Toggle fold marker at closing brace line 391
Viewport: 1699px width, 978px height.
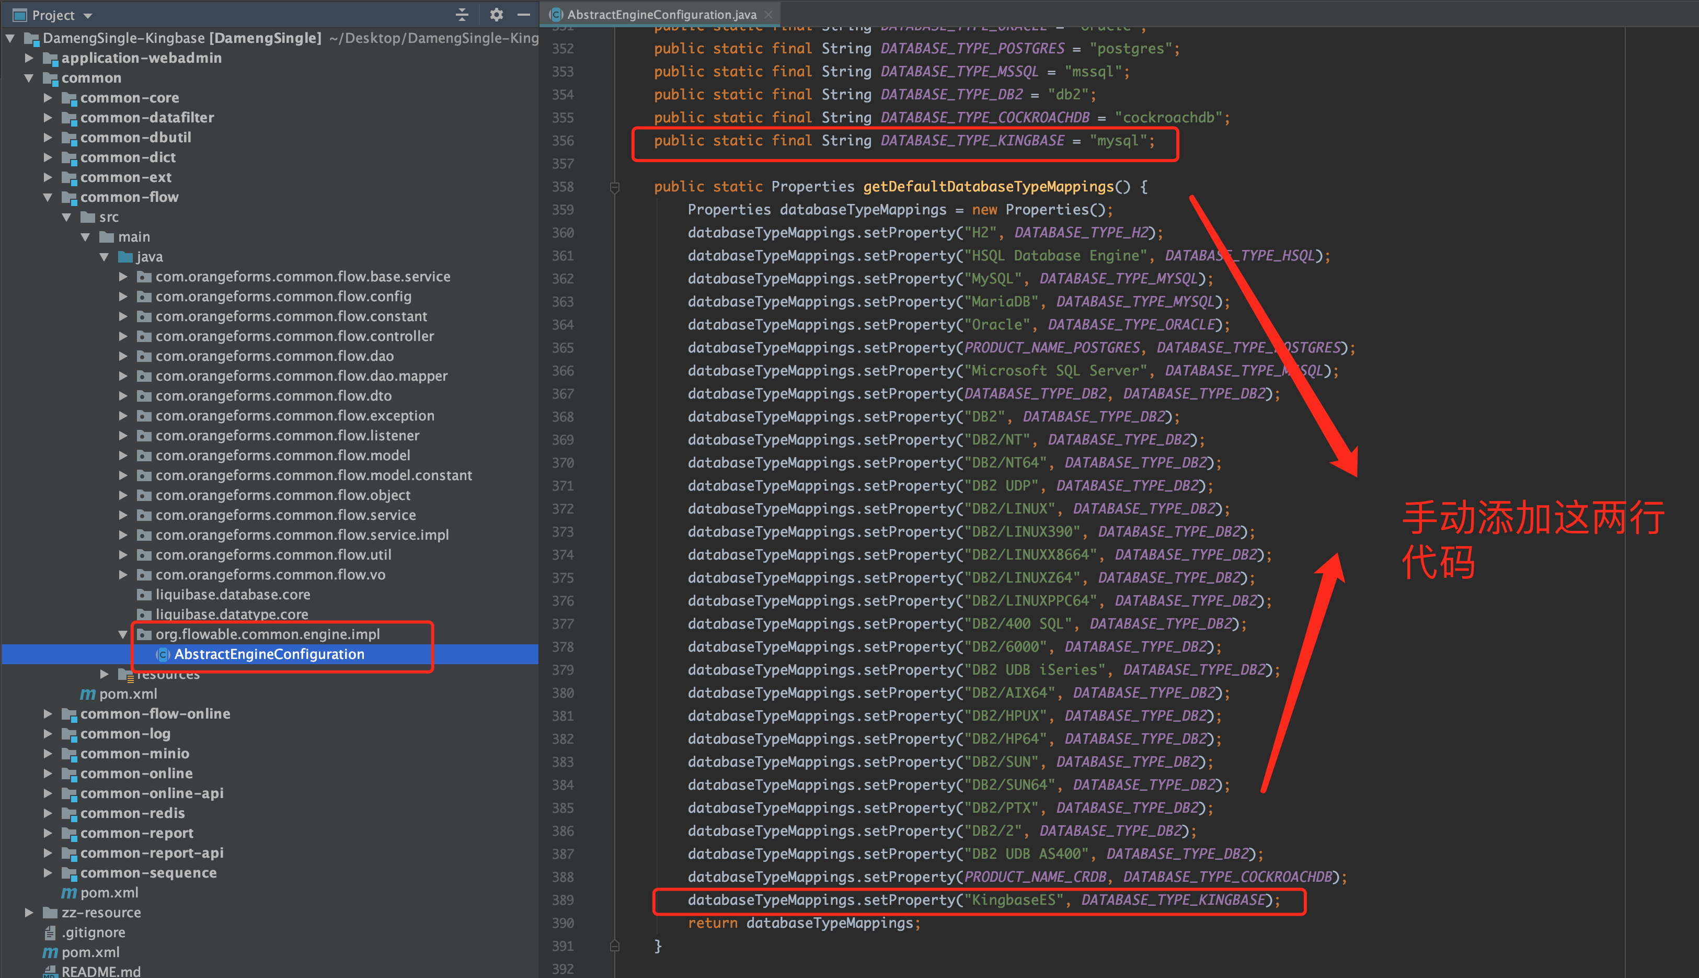pyautogui.click(x=614, y=946)
